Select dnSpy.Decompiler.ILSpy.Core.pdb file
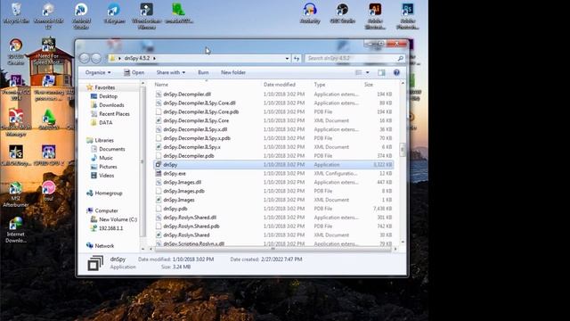 coord(200,111)
